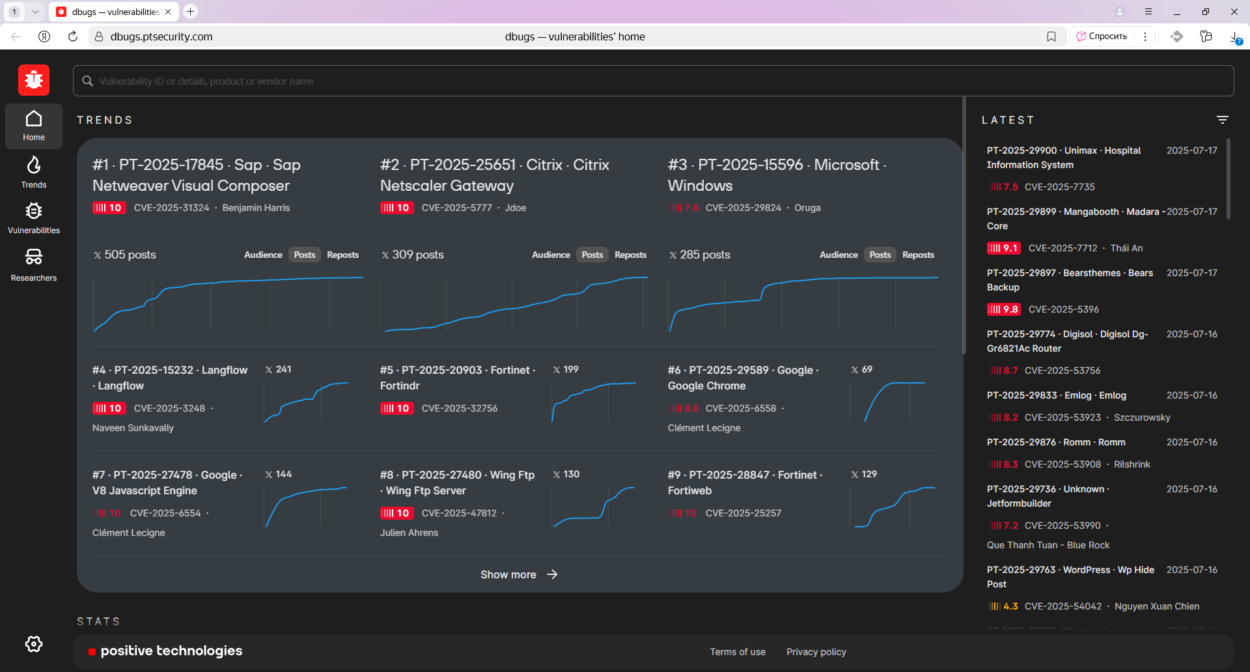Open #8 PT-2025-27480 Wing Ftp Server trend
The width and height of the screenshot is (1250, 672).
coord(457,483)
